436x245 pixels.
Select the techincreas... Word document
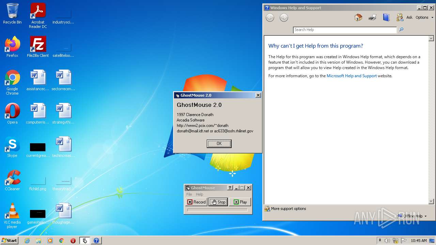tap(63, 147)
